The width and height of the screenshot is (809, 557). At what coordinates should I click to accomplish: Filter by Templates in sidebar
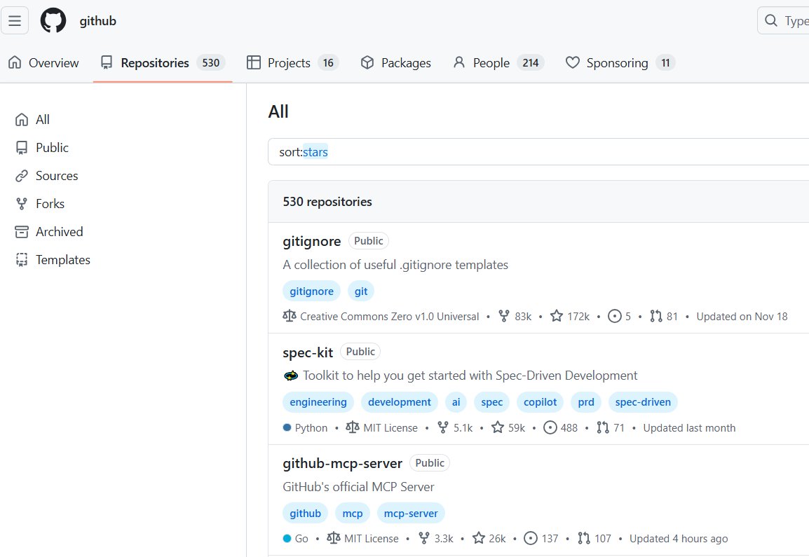point(53,260)
